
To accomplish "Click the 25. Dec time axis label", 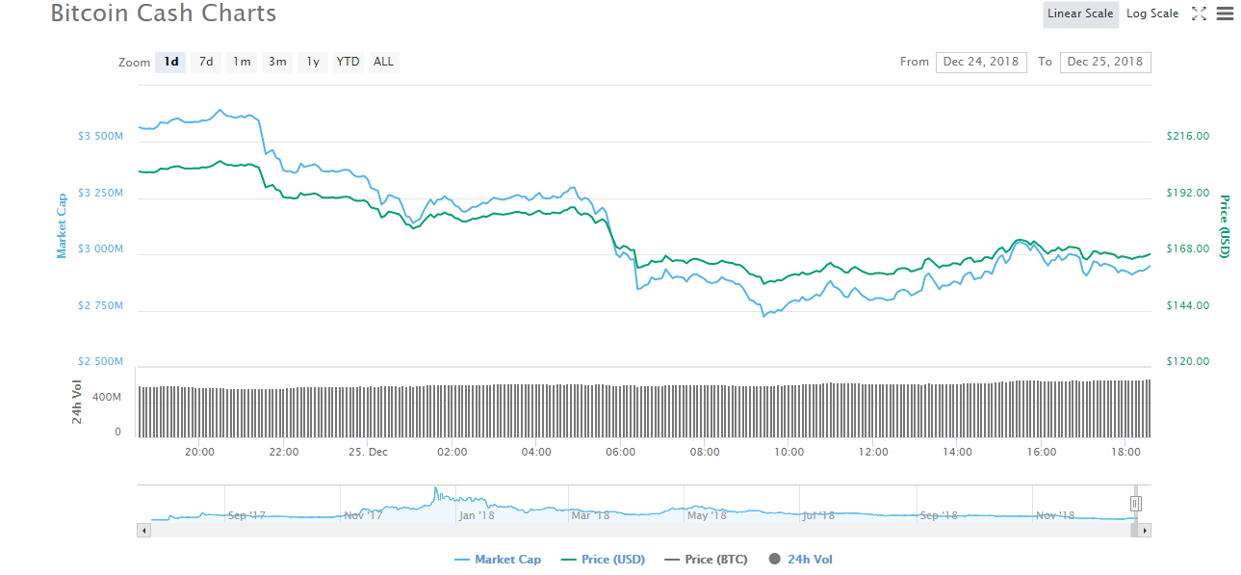I will point(367,452).
